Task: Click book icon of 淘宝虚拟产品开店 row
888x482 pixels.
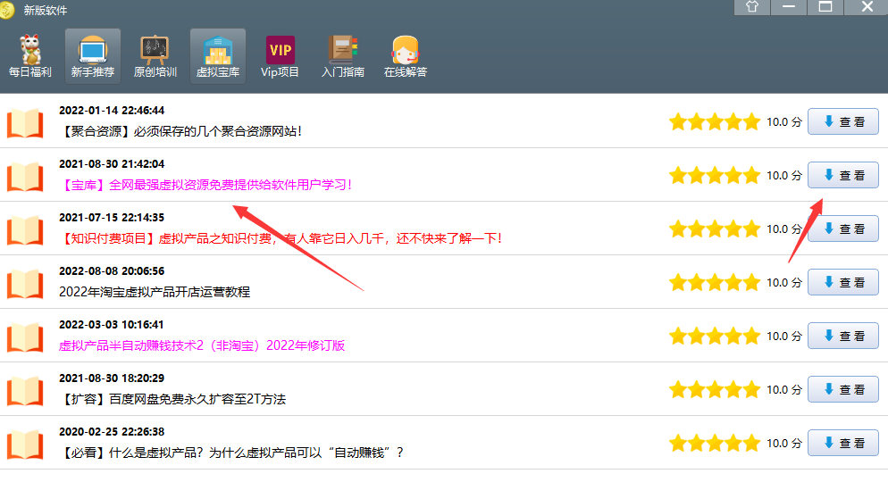Action: coord(25,284)
